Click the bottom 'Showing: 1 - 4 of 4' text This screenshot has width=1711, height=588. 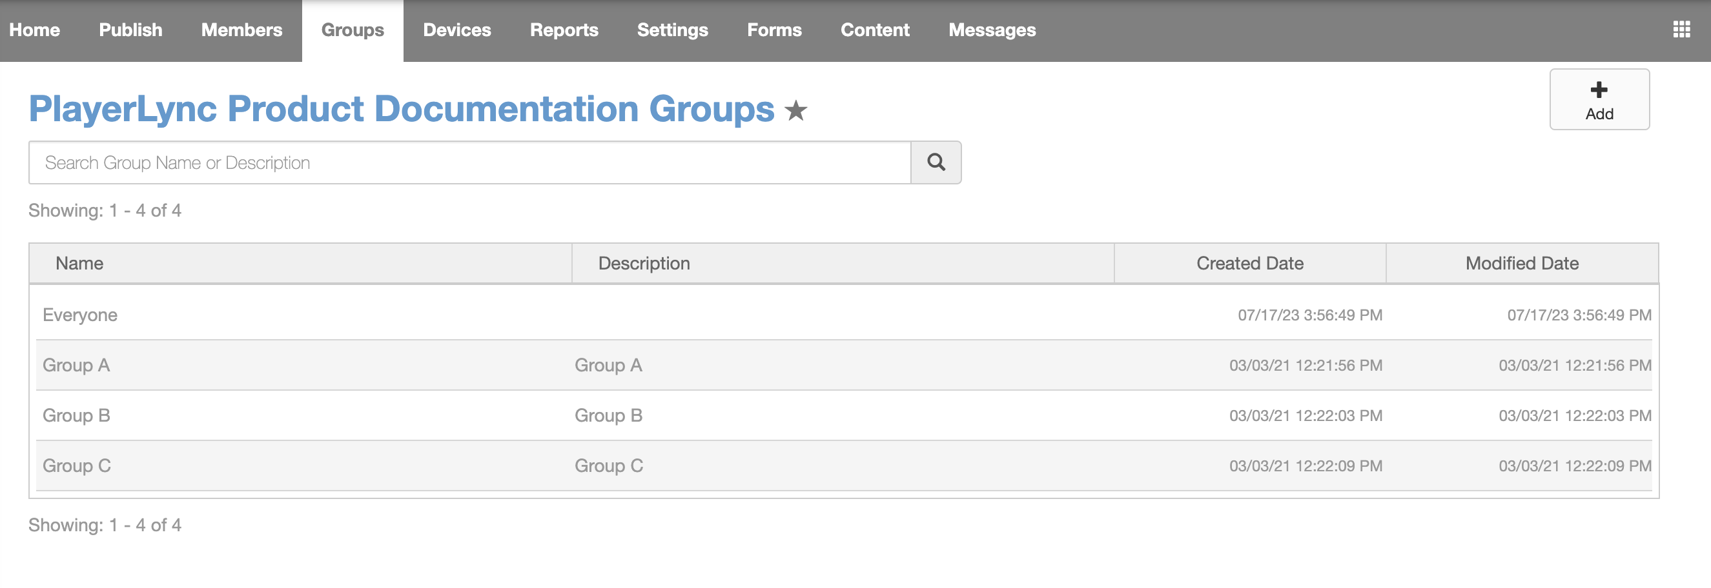pyautogui.click(x=105, y=525)
